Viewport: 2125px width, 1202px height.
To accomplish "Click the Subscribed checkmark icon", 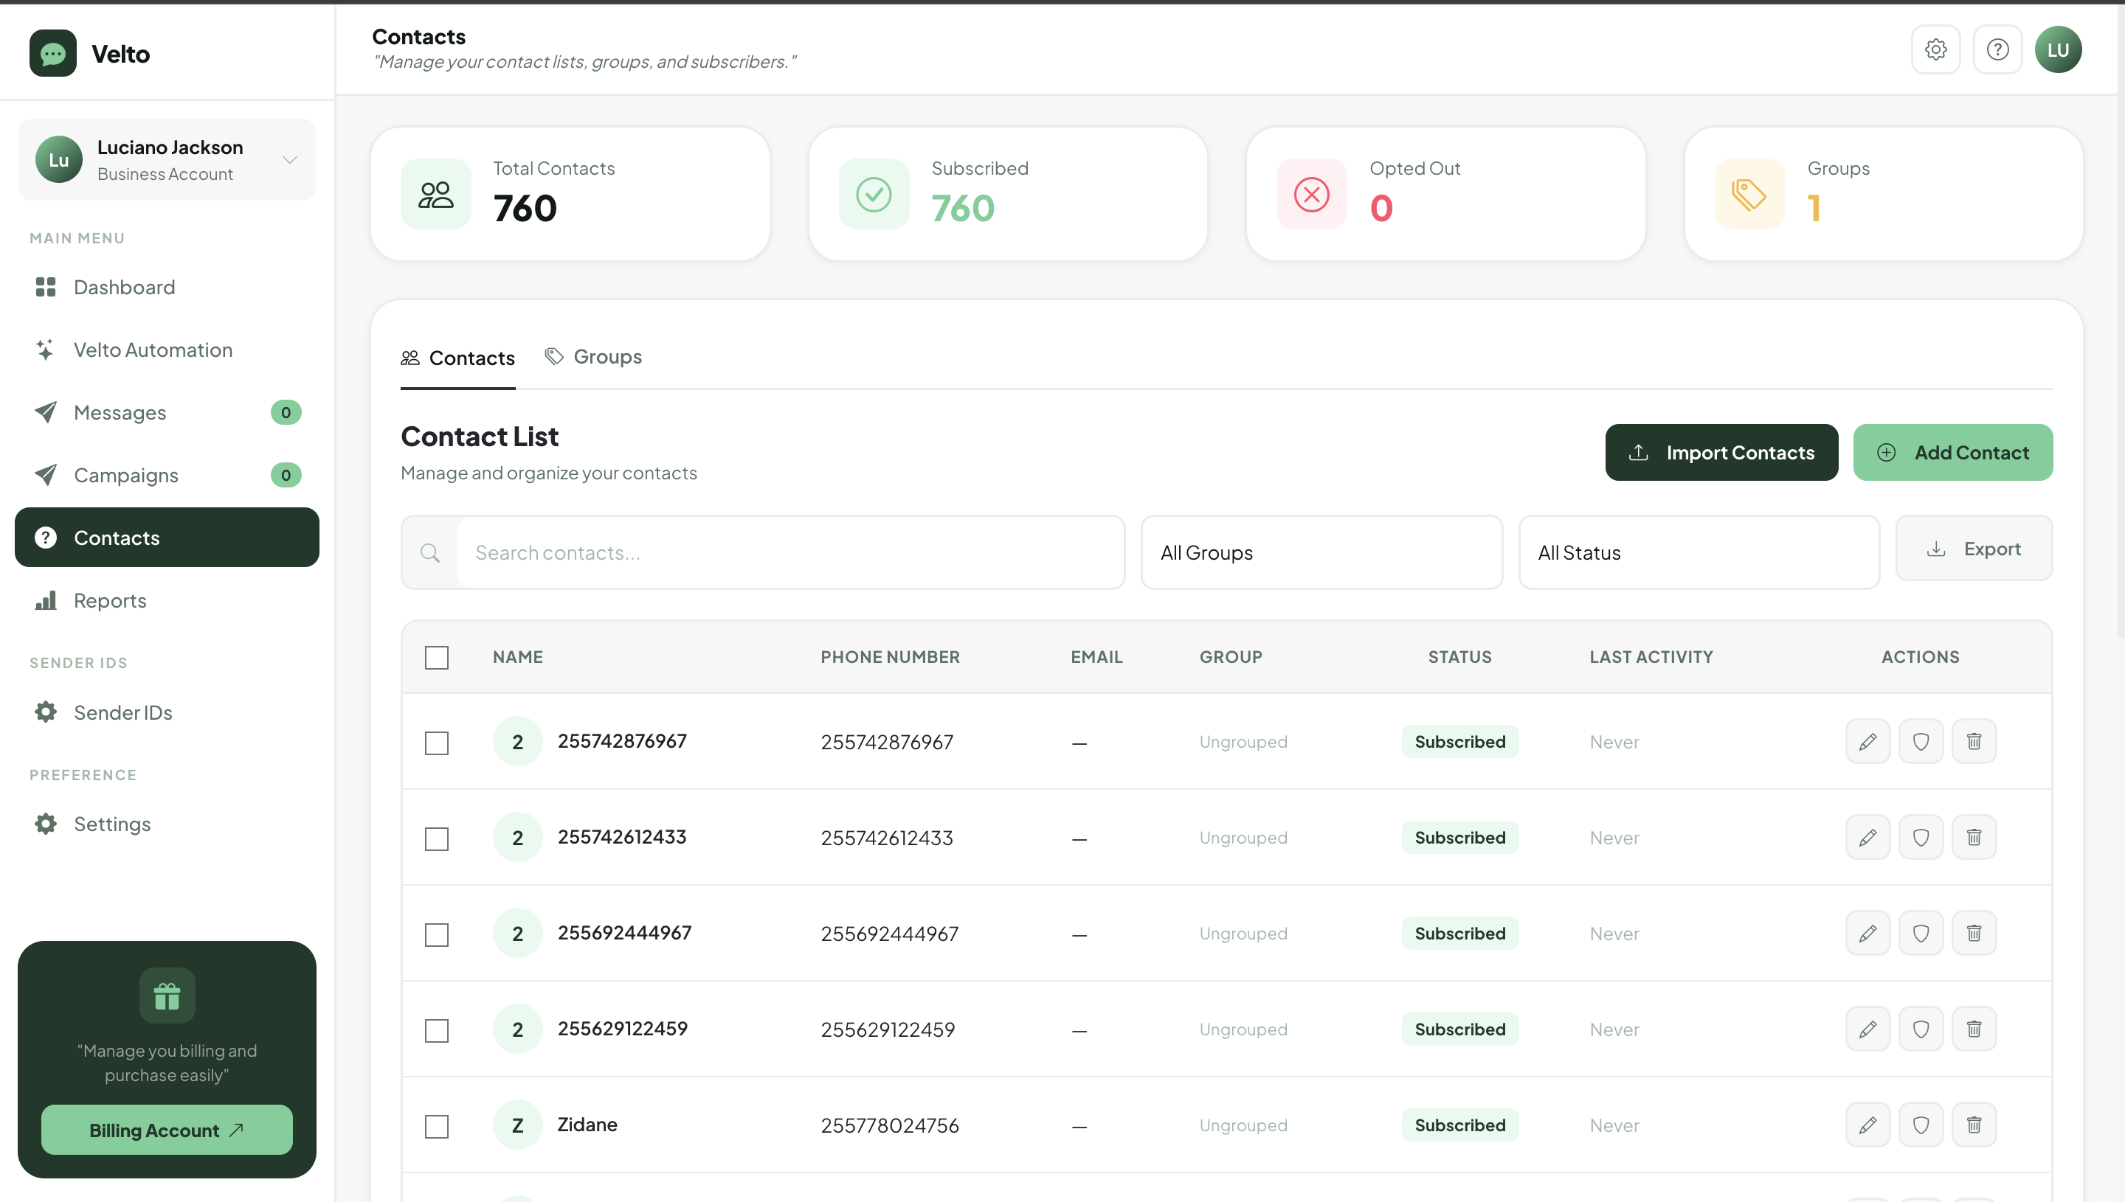I will pyautogui.click(x=873, y=194).
